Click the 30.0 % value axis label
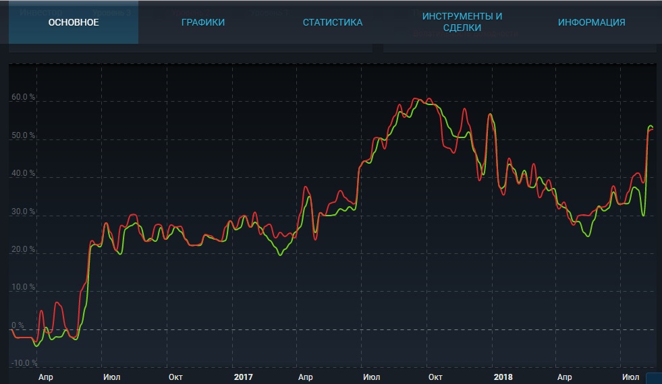Viewport: 662px width, 384px height. pos(24,212)
